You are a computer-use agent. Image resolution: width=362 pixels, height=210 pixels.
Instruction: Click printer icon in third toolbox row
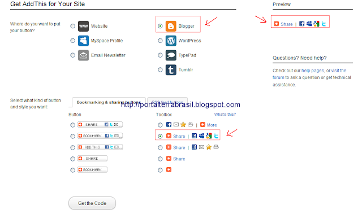(x=216, y=147)
